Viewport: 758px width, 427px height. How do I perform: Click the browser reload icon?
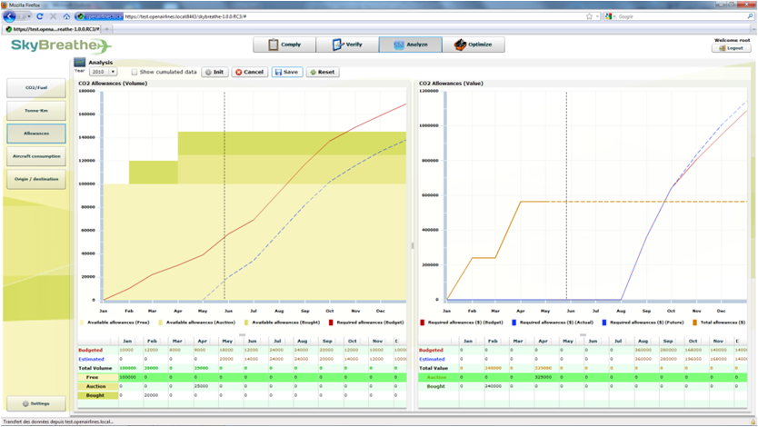pyautogui.click(x=42, y=16)
